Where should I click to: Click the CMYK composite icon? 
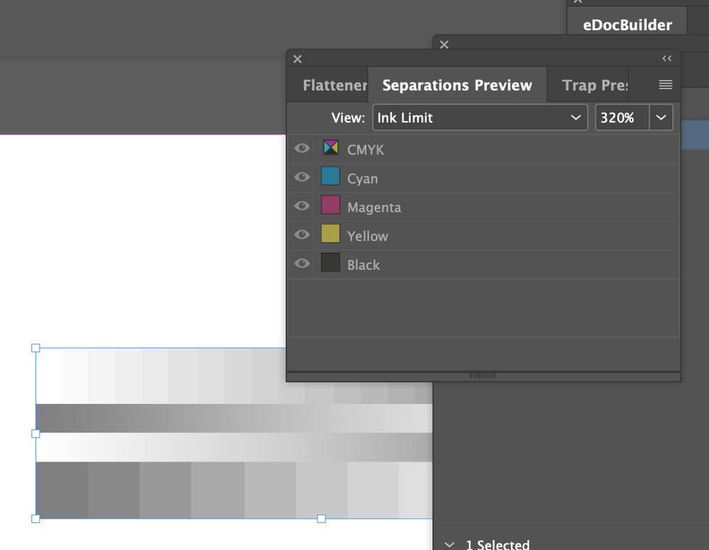331,147
